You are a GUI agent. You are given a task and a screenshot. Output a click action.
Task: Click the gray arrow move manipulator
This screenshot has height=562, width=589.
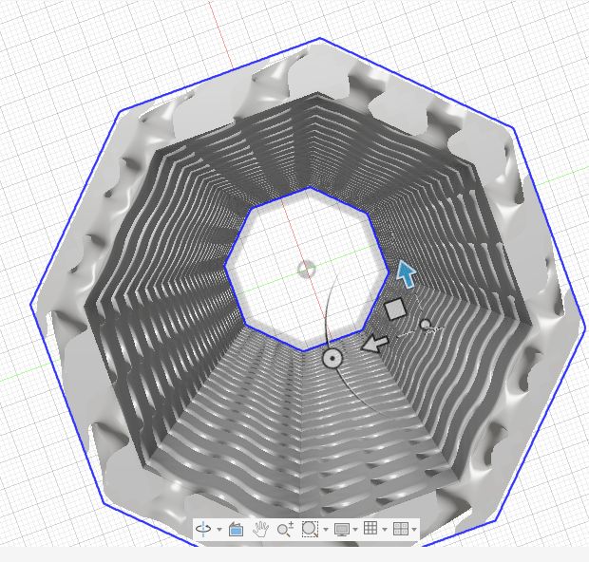click(x=374, y=344)
